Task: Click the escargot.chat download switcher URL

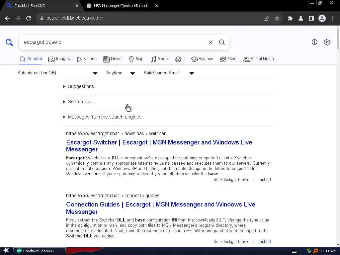Action: 116,133
